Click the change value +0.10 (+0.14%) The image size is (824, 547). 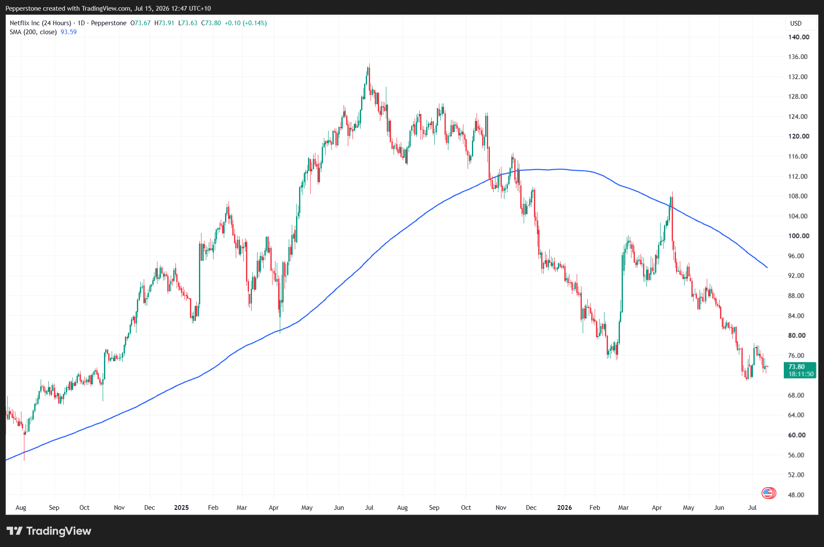[x=246, y=23]
